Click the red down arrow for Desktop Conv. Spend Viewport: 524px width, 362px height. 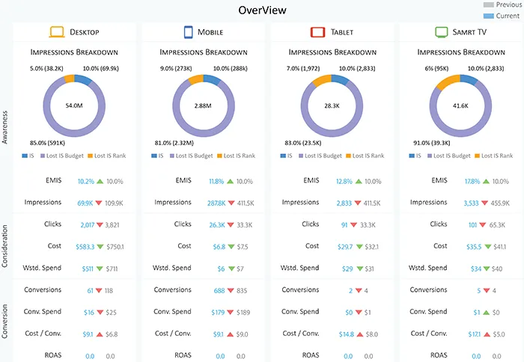(x=100, y=312)
